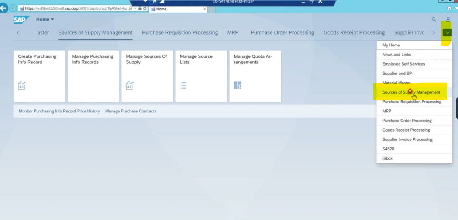The image size is (458, 220).
Task: Click the browser forward arrow button
Action: [13, 8]
